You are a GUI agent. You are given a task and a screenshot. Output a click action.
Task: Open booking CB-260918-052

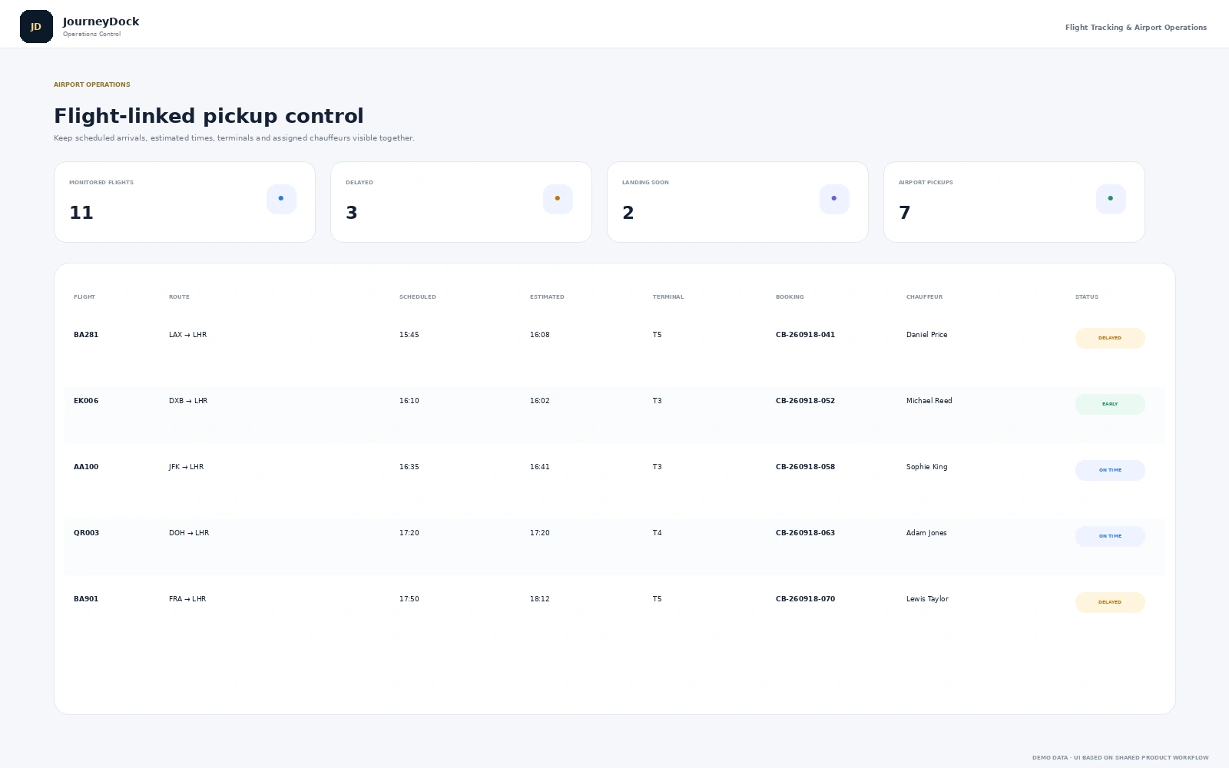coord(805,401)
